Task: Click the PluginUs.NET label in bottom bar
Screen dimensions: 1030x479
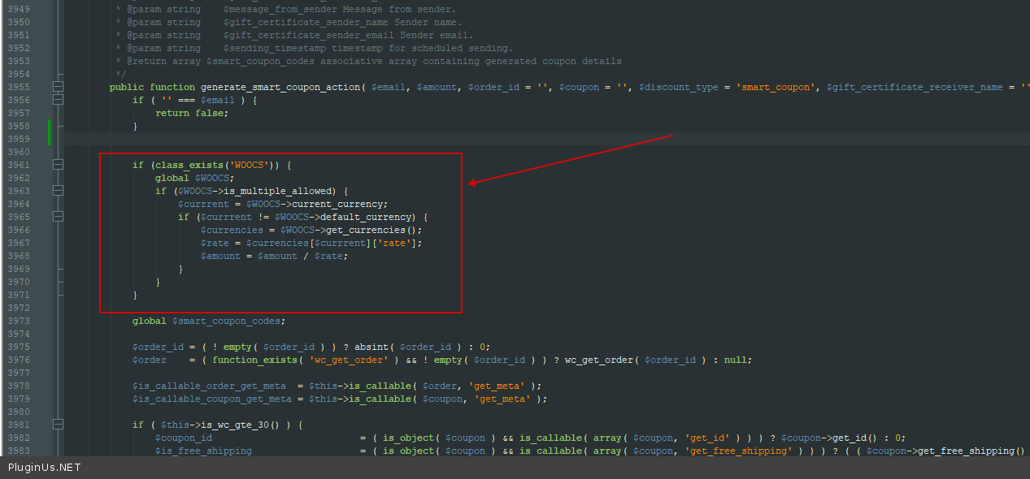Action: 45,468
